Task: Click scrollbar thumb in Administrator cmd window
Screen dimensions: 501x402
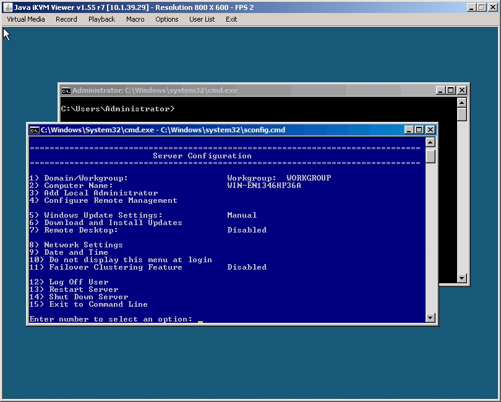Action: tap(461, 114)
